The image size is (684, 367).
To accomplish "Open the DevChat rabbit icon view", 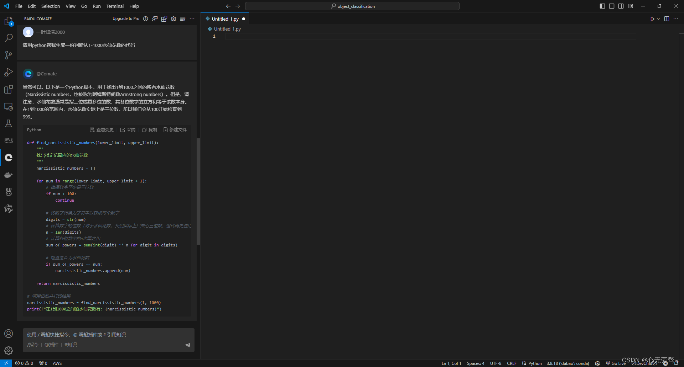I will (9, 192).
